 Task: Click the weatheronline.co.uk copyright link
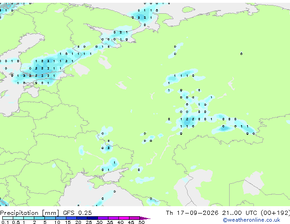252,220
